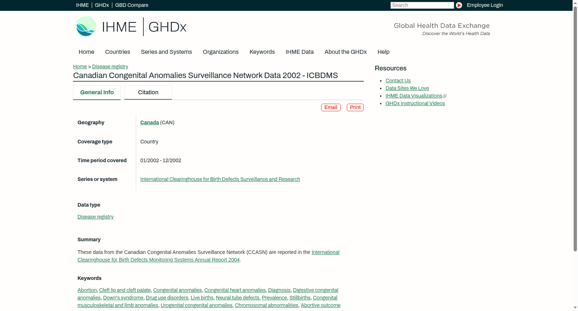The width and height of the screenshot is (578, 311).
Task: Click the '01/2002 - 12/2002' time period value
Action: pyautogui.click(x=161, y=161)
